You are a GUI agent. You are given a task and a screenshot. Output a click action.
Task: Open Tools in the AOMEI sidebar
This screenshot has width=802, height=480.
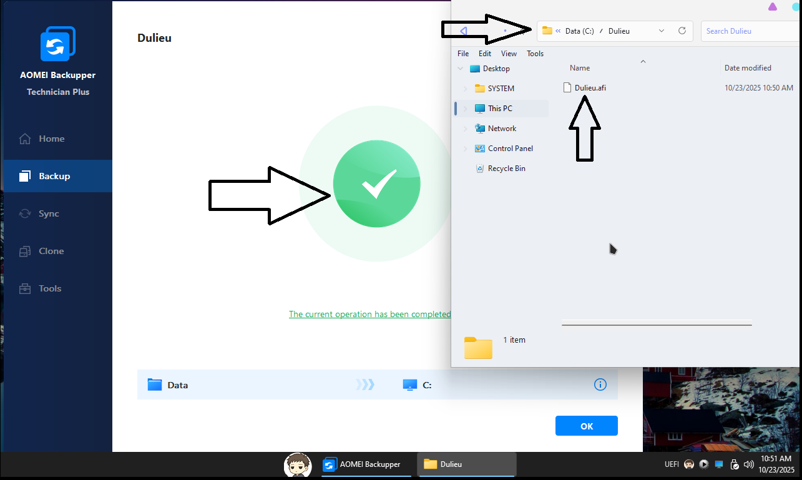click(x=49, y=288)
